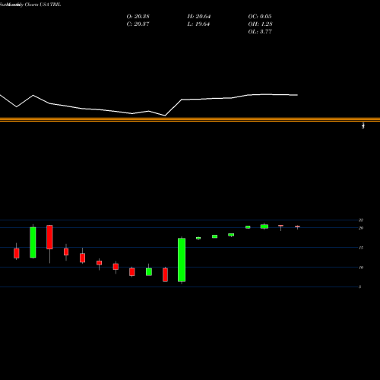Click the end of the white indicator line
Screen dimensions: 380x380
pos(297,95)
